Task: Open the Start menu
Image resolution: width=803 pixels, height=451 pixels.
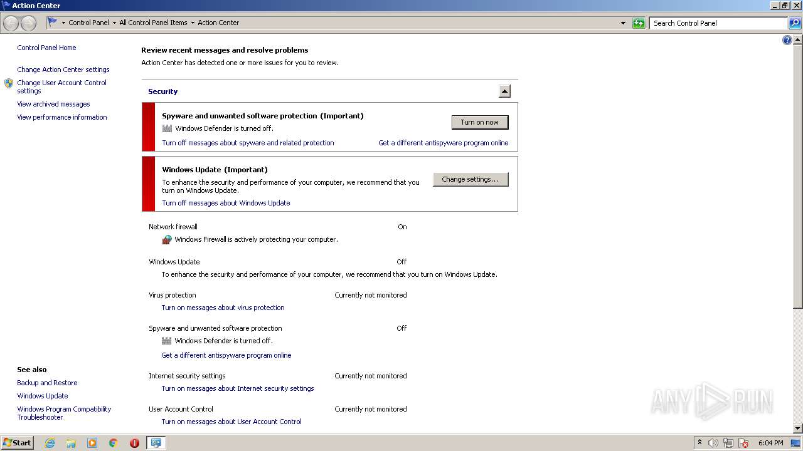Action: click(18, 443)
